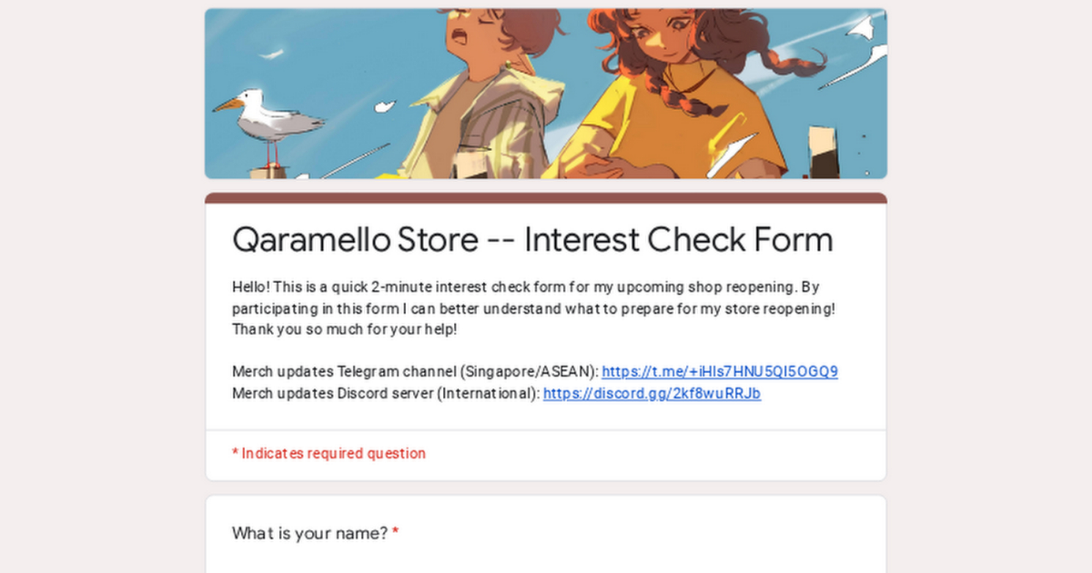Click "(International)" in the Discord line
This screenshot has height=573, width=1092.
(x=488, y=393)
